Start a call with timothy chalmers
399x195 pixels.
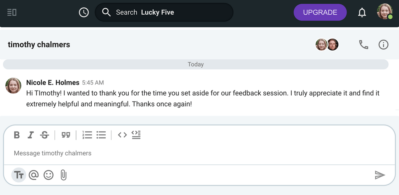[x=363, y=44]
